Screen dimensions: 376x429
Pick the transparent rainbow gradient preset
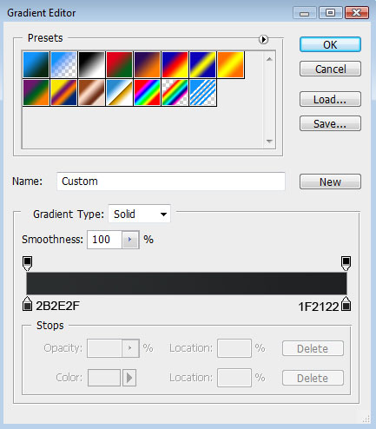[x=175, y=93]
